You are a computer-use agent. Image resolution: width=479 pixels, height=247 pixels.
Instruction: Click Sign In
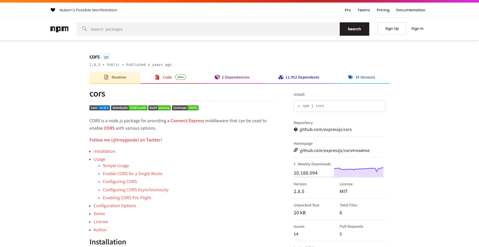tap(417, 28)
